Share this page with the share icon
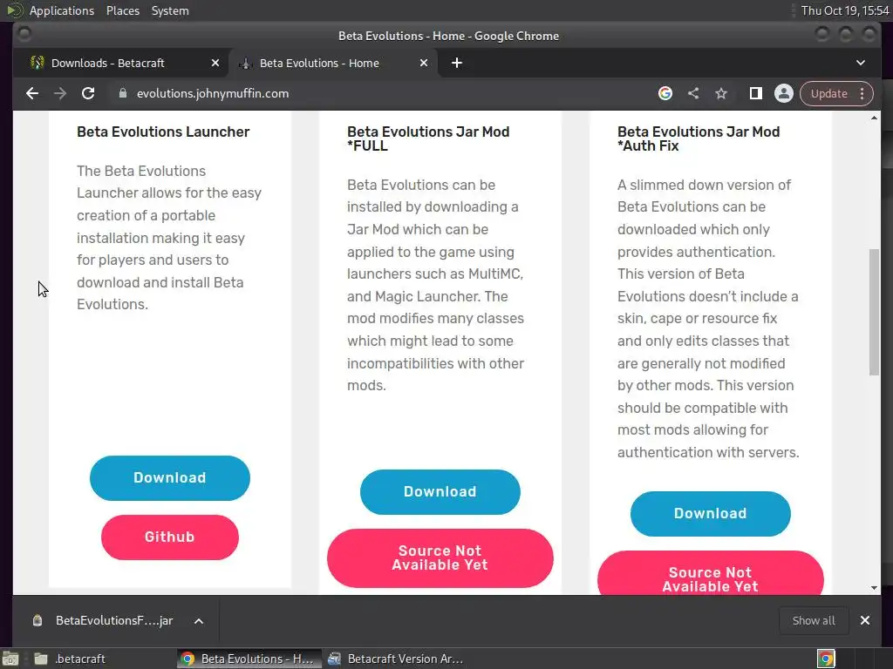Viewport: 893px width, 669px height. point(693,93)
